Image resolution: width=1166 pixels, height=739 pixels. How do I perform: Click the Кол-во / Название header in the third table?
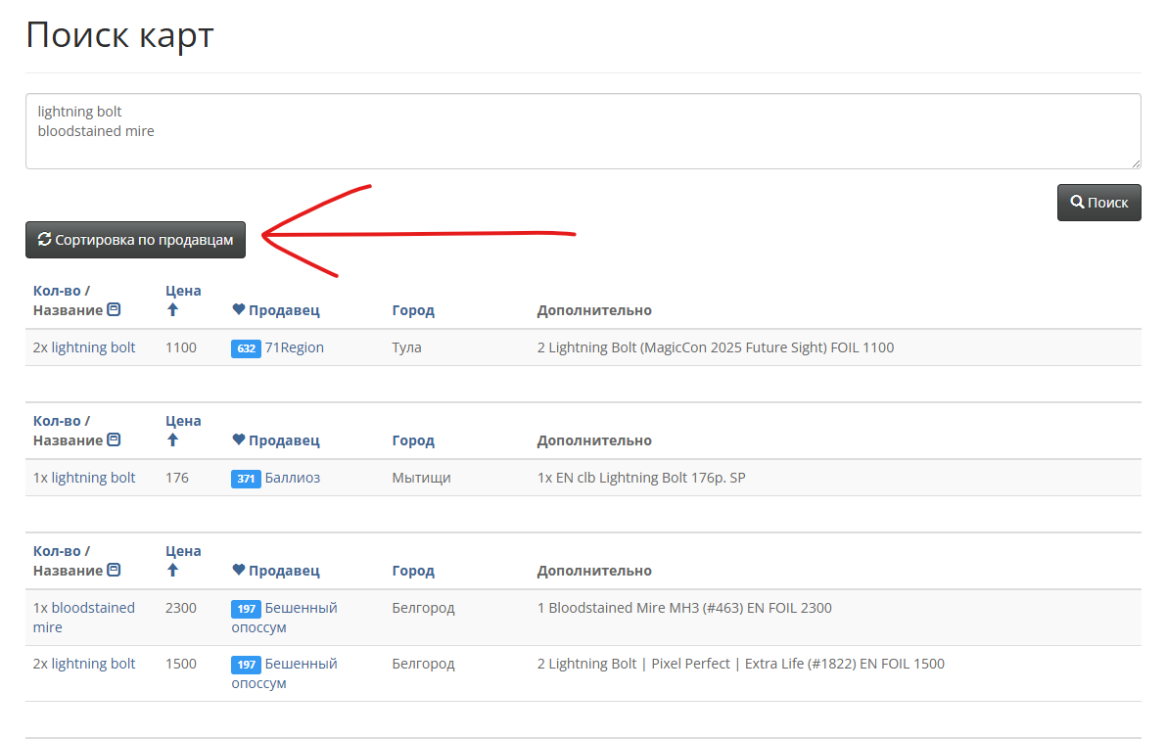[x=68, y=561]
